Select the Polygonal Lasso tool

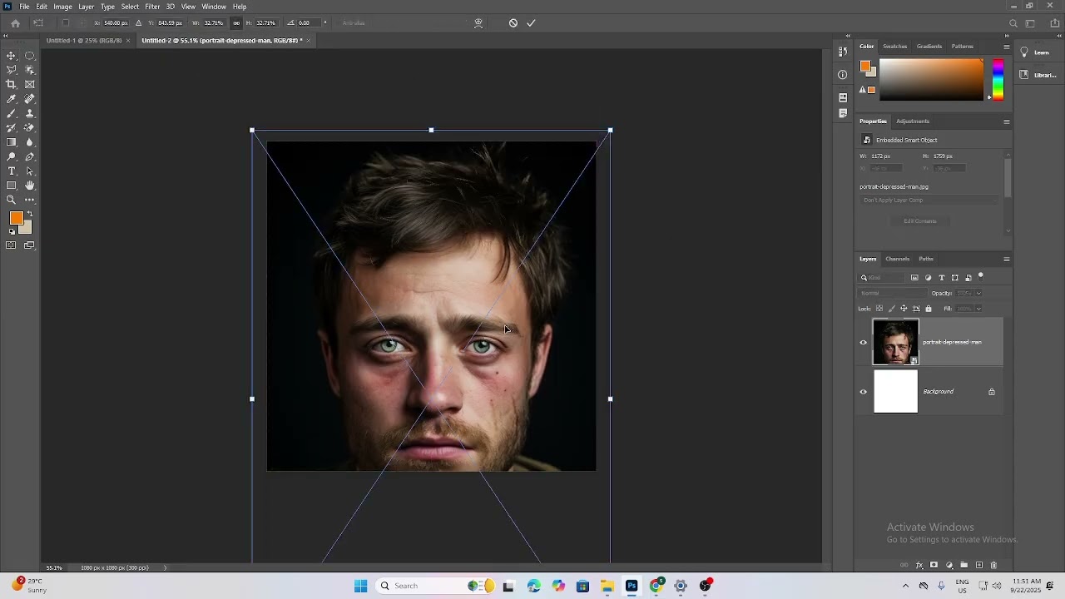point(12,70)
